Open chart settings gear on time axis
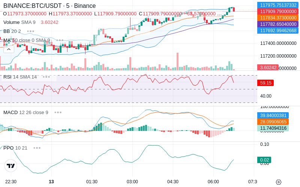The image size is (300, 187). pos(279,182)
